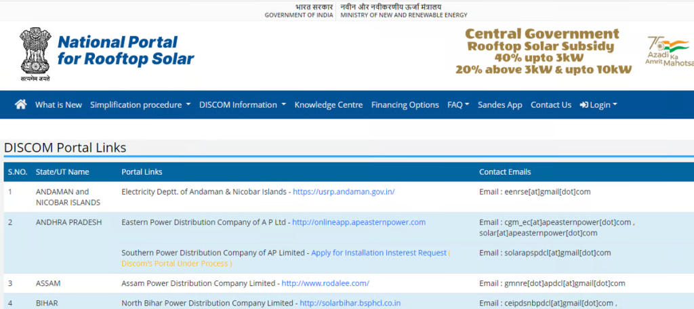This screenshot has width=694, height=309.
Task: Click serial number 3 in the Assam row
Action: click(10, 283)
